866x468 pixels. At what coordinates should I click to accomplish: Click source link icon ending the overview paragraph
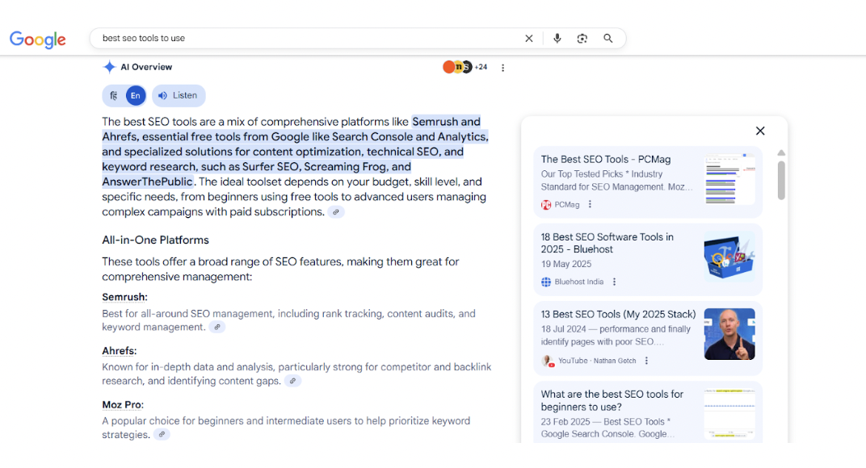point(336,212)
